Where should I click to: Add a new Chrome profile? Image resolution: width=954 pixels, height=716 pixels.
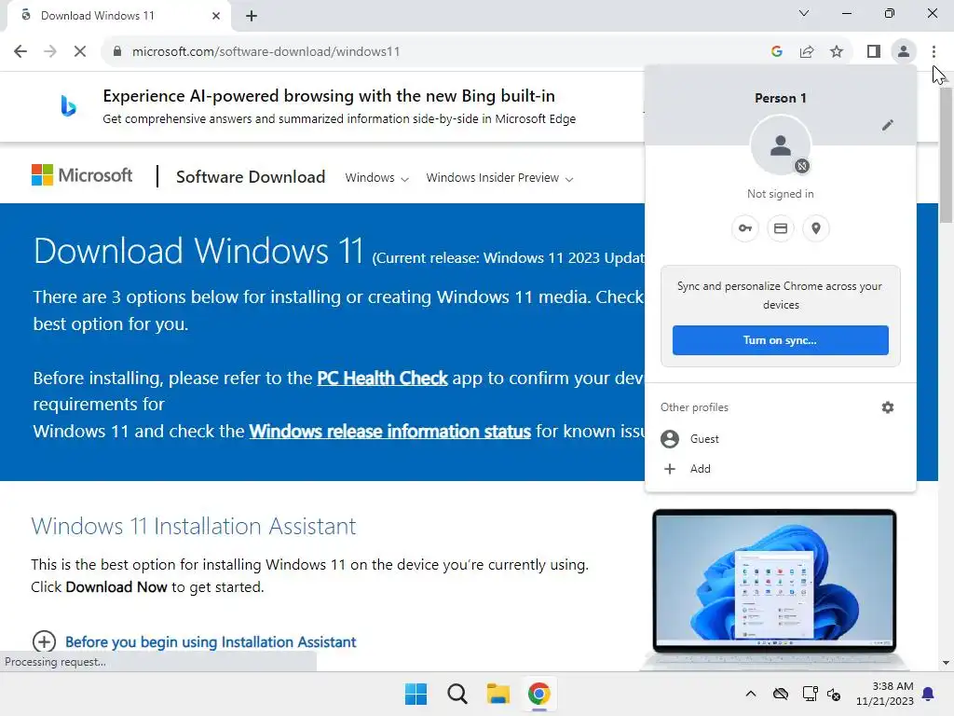pos(781,469)
